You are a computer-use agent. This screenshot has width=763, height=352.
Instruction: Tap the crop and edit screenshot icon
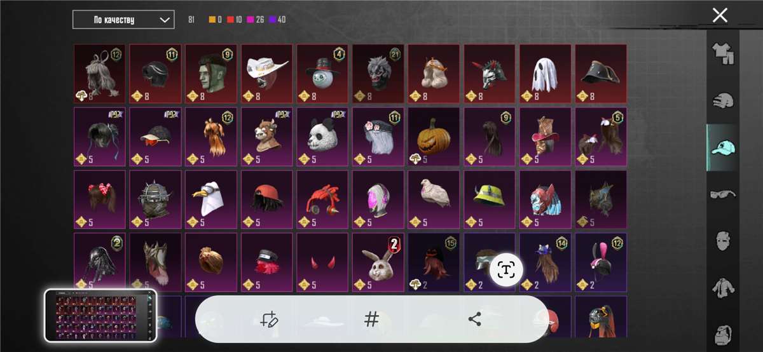269,320
